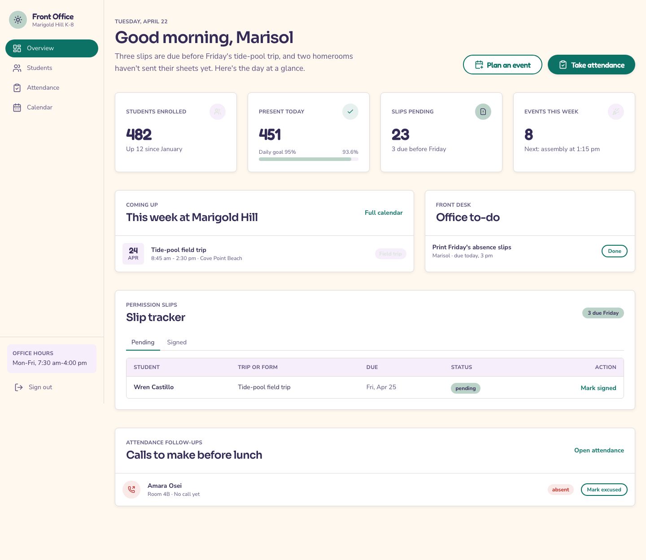The width and height of the screenshot is (646, 560).
Task: Click the Present Today checkmark icon
Action: point(350,112)
